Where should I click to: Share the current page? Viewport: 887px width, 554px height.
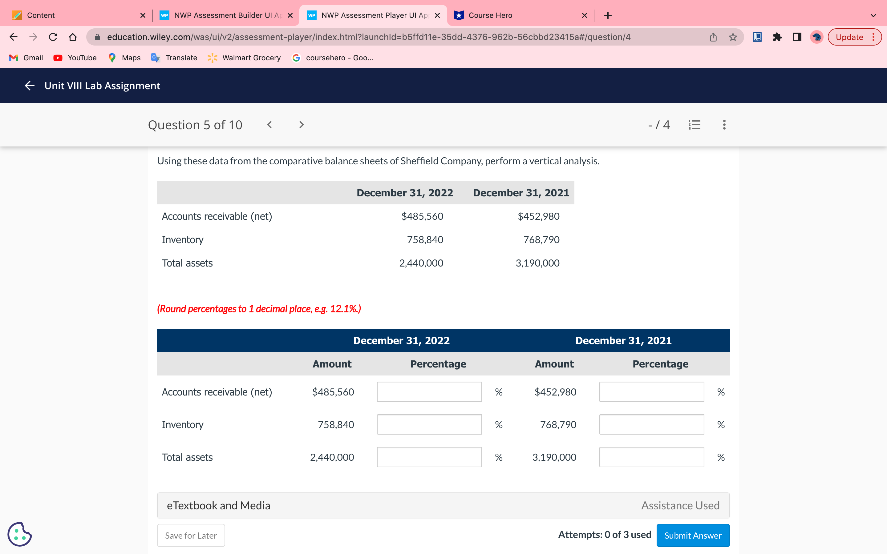713,37
